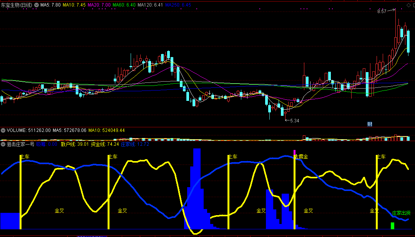The height and width of the screenshot is (237, 415).
Task: Click the 5.34 low price marker
Action: pyautogui.click(x=295, y=121)
